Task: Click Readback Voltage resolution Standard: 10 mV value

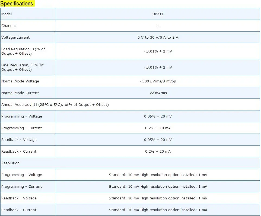Action: [158, 198]
